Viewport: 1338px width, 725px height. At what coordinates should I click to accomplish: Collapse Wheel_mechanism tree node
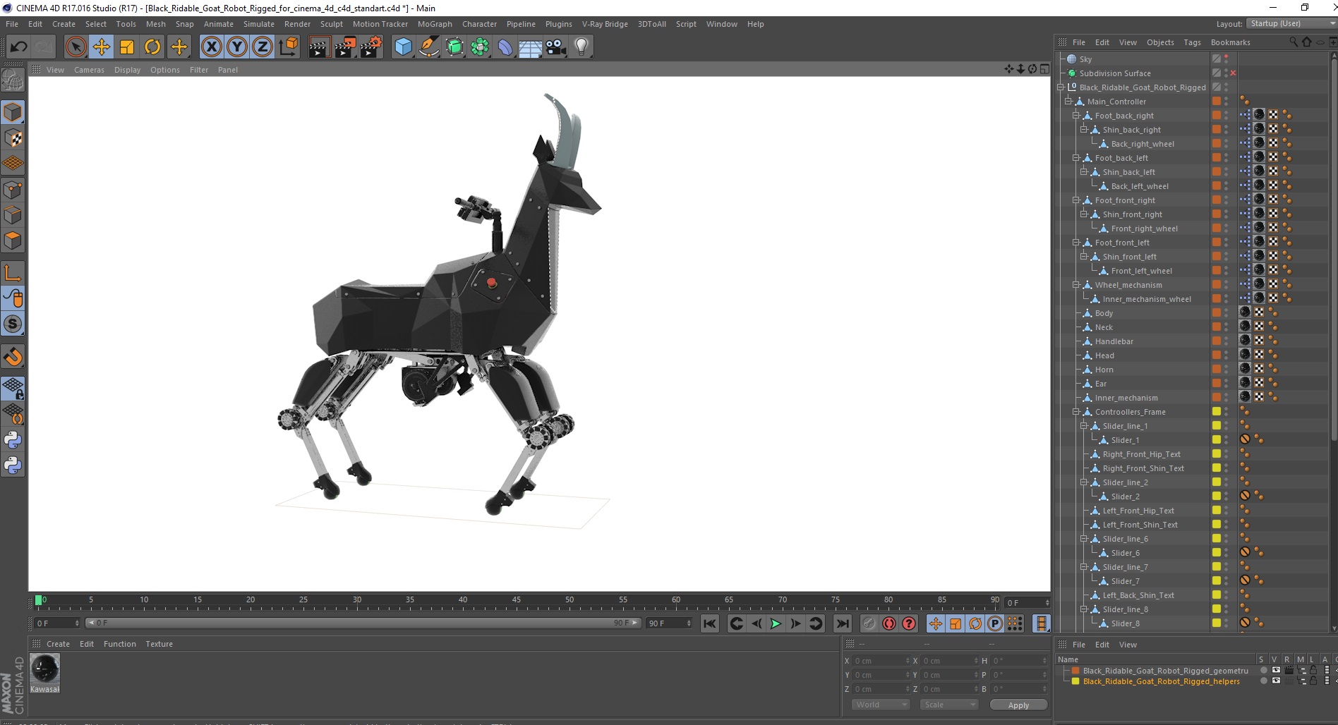pos(1076,285)
